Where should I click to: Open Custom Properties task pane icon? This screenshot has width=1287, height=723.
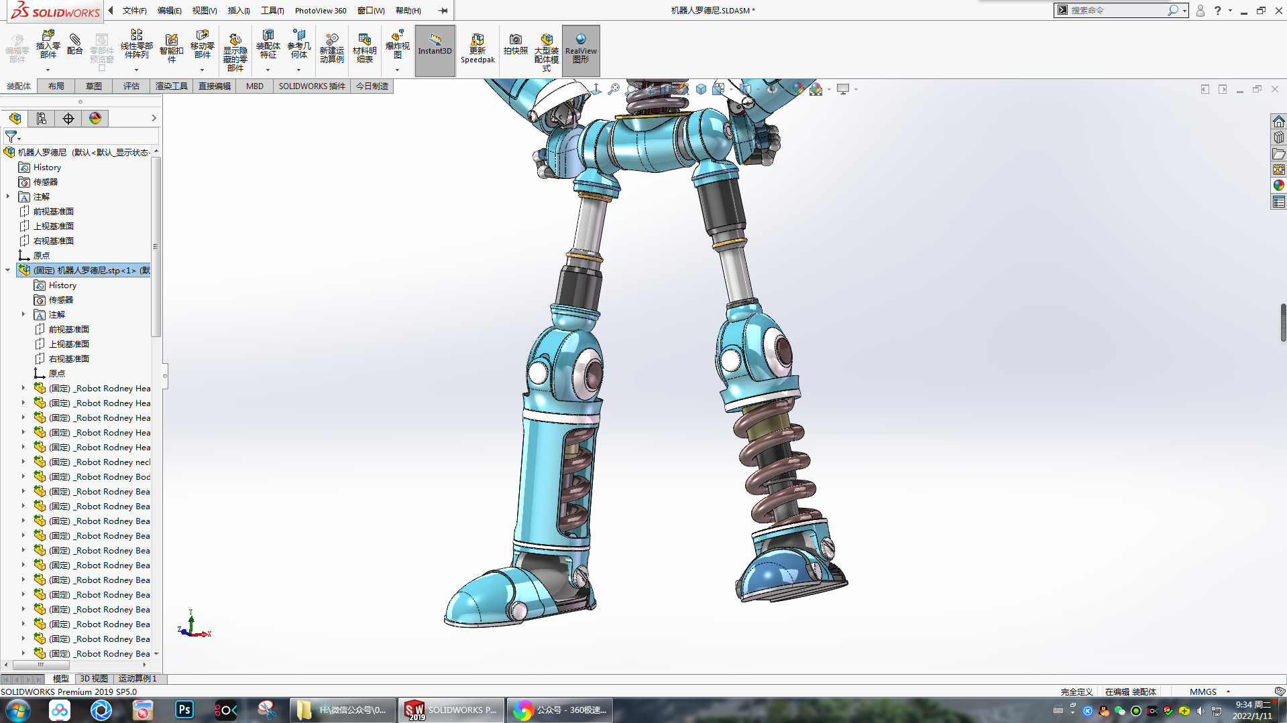click(x=1278, y=202)
